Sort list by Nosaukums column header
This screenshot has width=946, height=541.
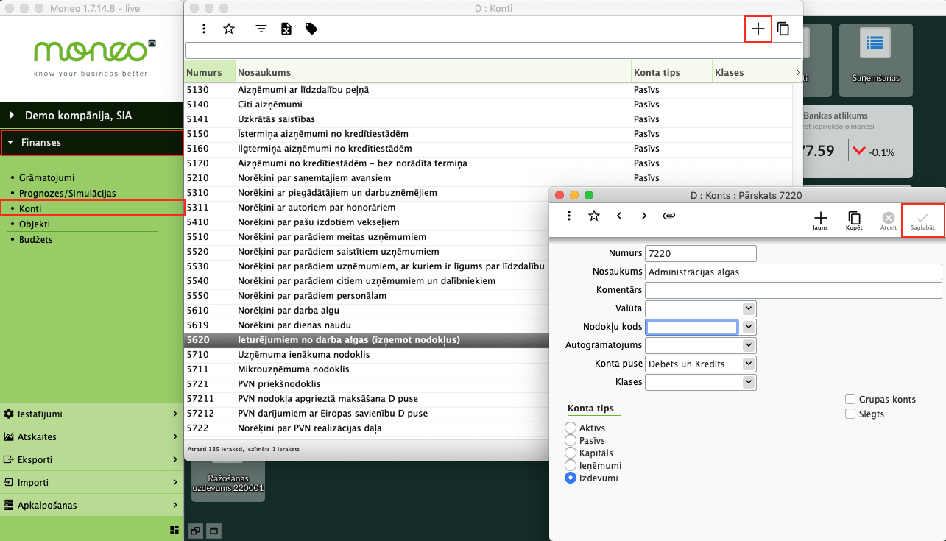433,72
